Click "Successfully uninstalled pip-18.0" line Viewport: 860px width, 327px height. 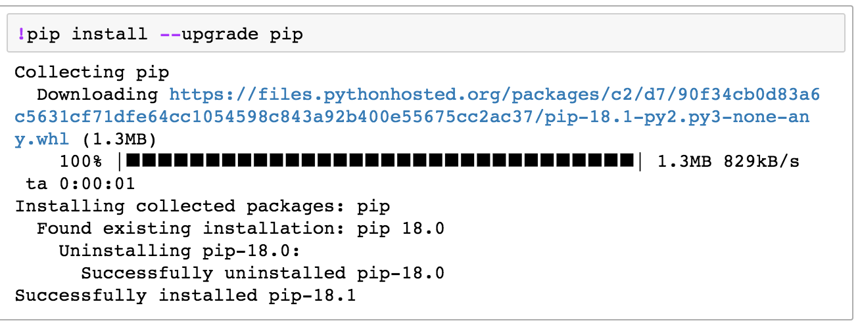pos(263,273)
